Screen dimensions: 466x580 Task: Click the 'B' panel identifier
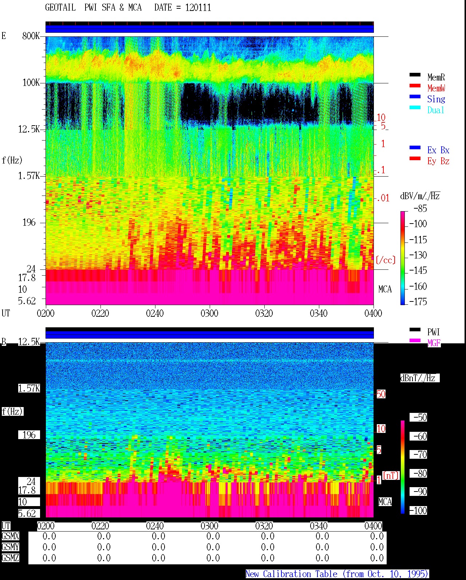click(x=4, y=342)
